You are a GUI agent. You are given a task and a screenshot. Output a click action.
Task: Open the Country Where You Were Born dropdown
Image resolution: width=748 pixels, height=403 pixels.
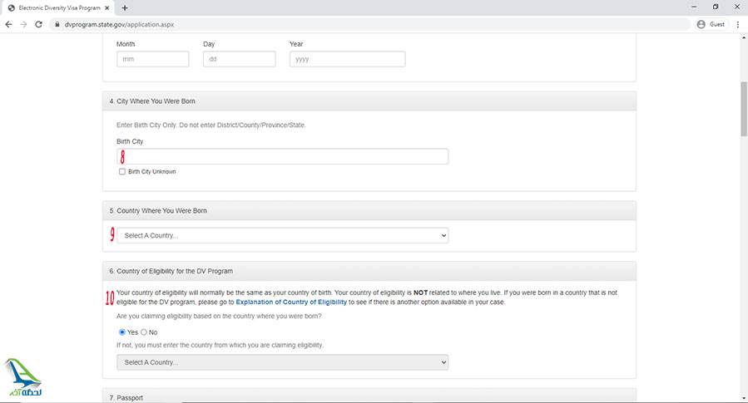click(282, 236)
